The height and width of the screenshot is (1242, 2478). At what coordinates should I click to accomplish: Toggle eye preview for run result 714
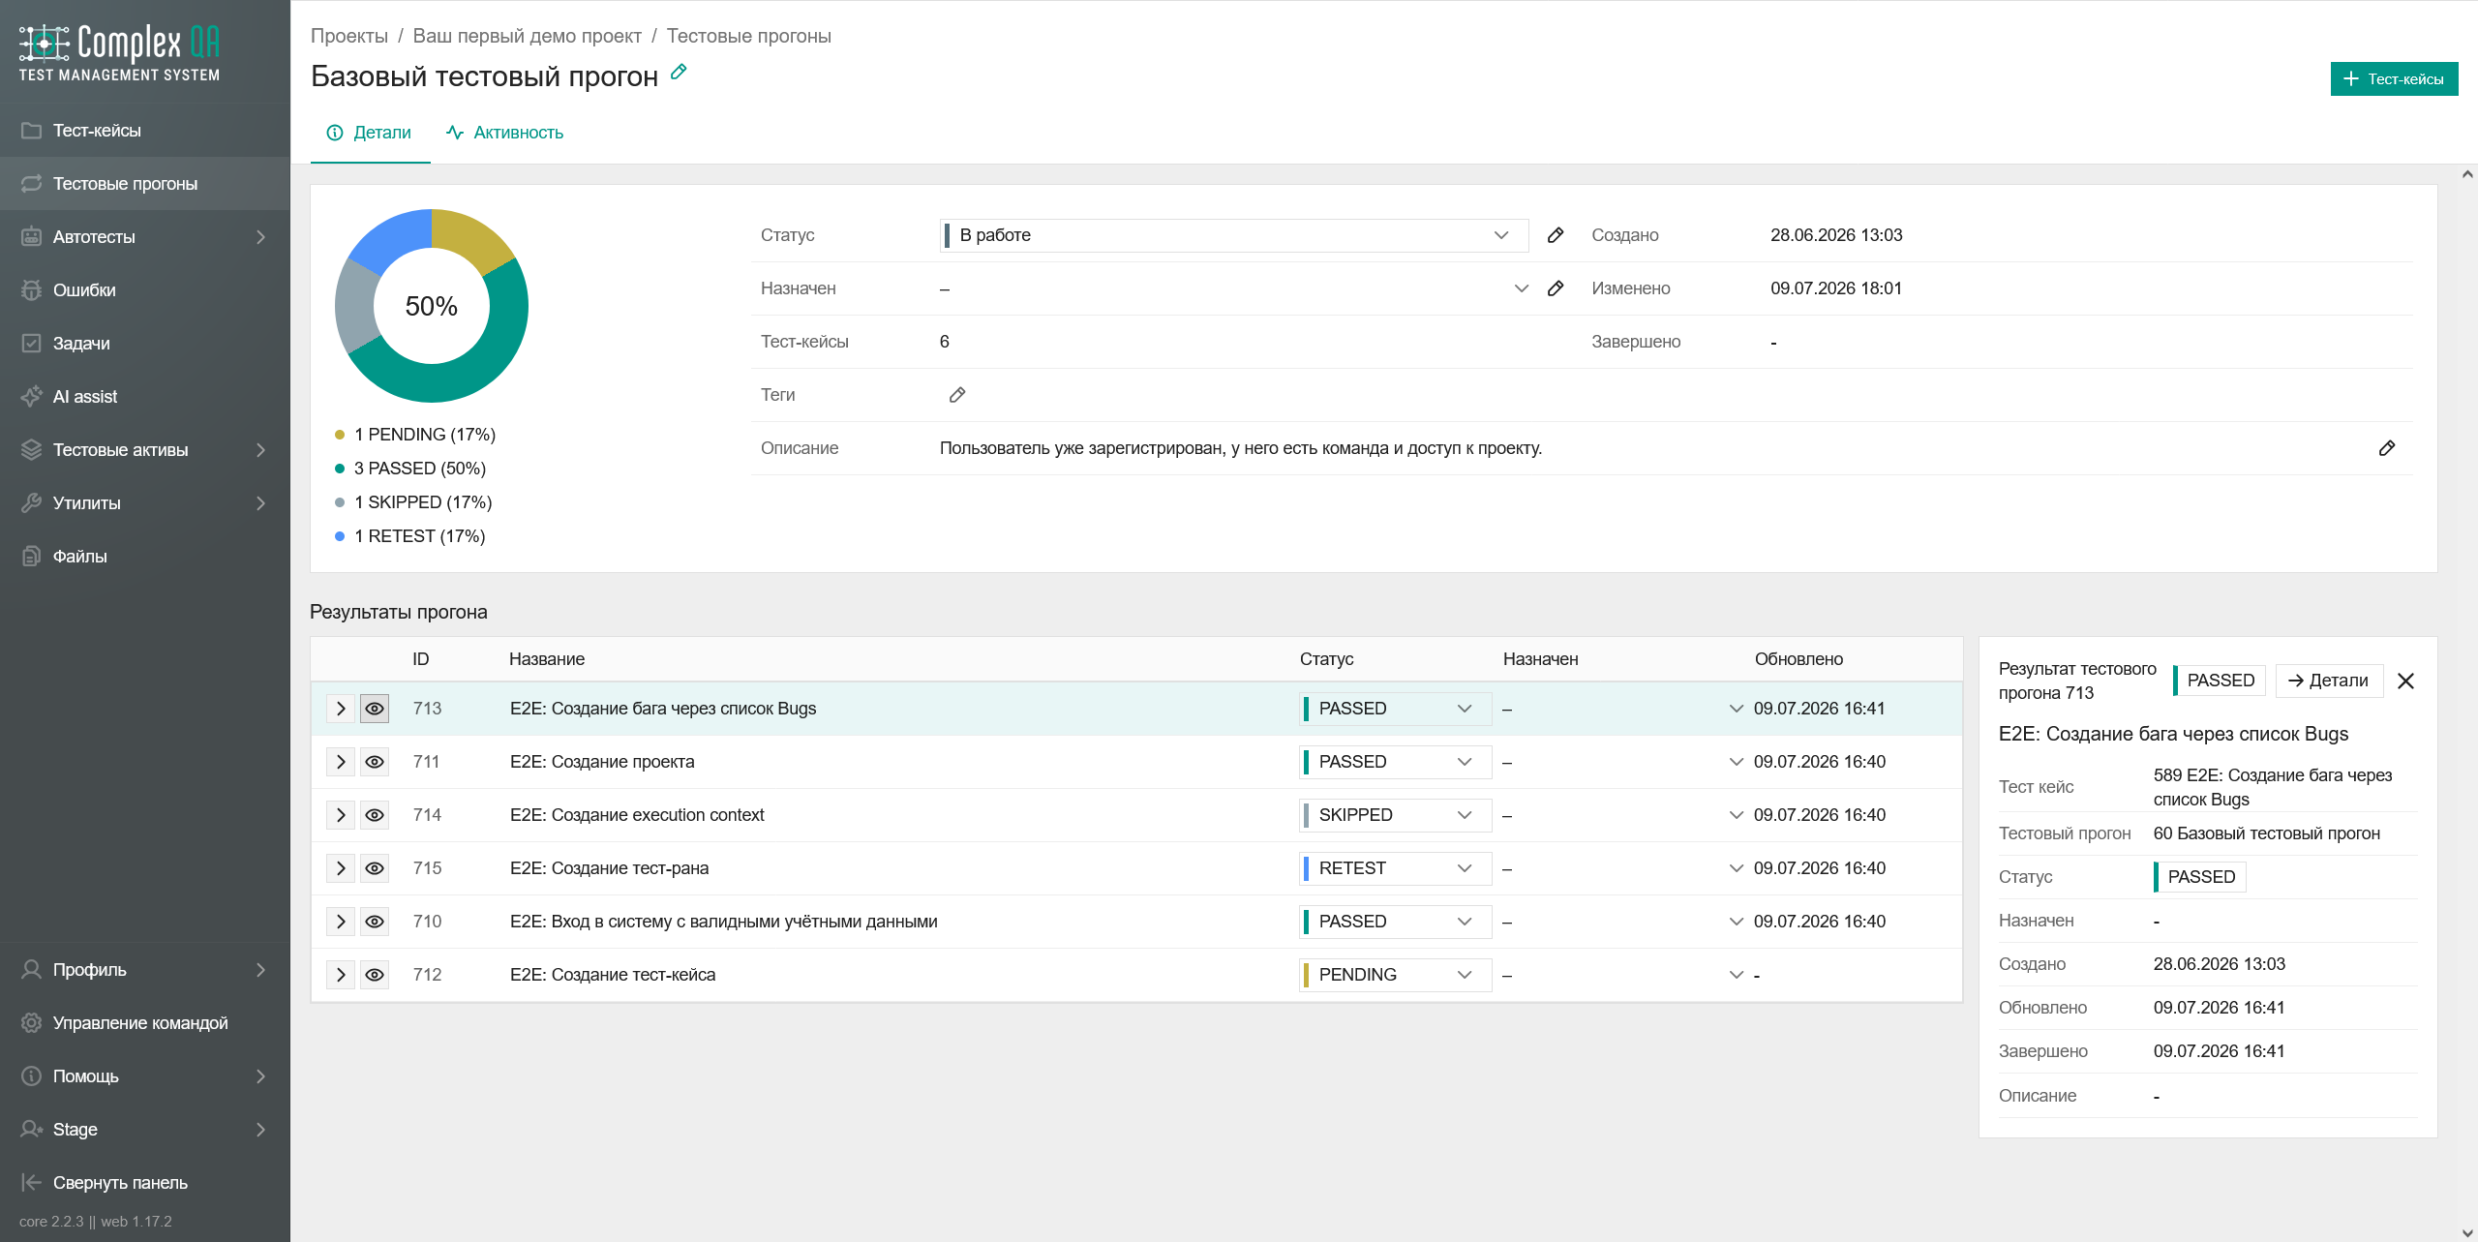click(375, 815)
